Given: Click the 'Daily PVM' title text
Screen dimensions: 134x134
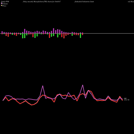Looking at the screenshot, I should click(5, 2).
